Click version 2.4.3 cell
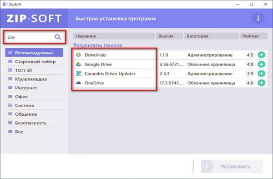The image size is (273, 179). tap(165, 73)
